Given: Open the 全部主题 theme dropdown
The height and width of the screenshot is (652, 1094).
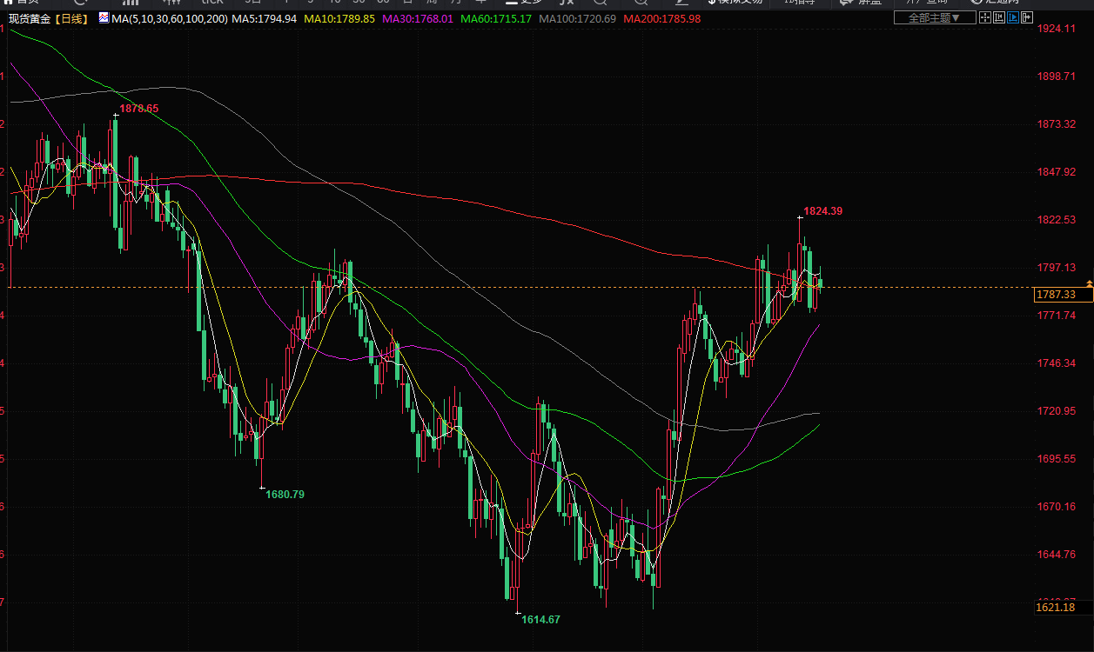Looking at the screenshot, I should click(934, 17).
